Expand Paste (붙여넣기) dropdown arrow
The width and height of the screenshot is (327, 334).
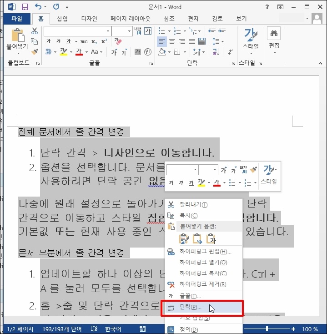tap(18, 53)
